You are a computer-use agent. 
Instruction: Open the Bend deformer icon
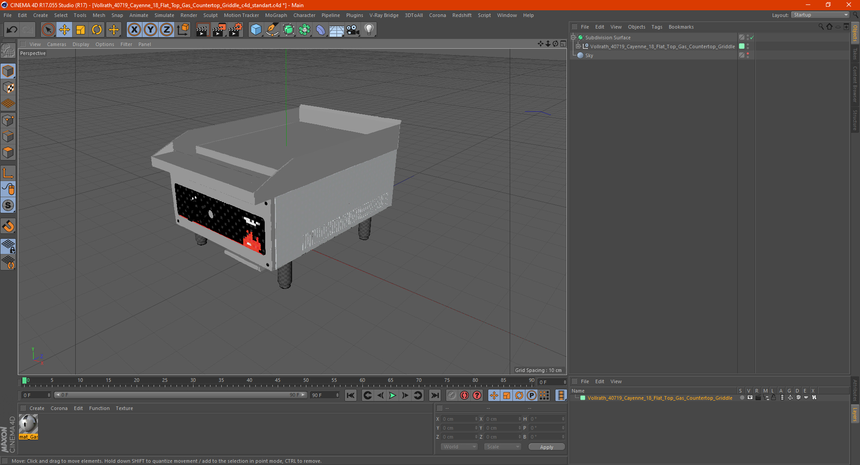(x=321, y=30)
